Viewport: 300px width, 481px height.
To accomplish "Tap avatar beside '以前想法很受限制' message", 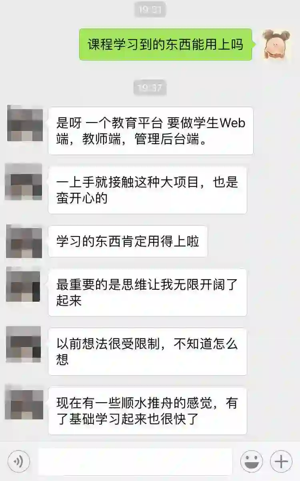I will [23, 344].
